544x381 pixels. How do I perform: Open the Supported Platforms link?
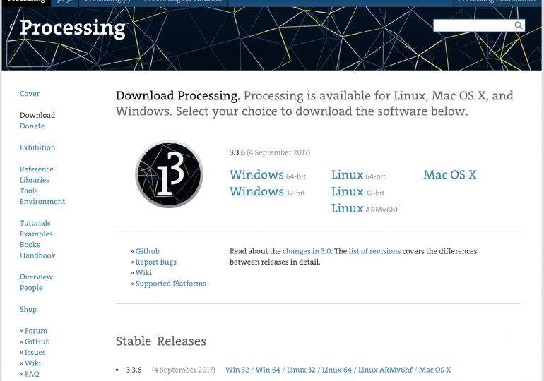pos(171,284)
